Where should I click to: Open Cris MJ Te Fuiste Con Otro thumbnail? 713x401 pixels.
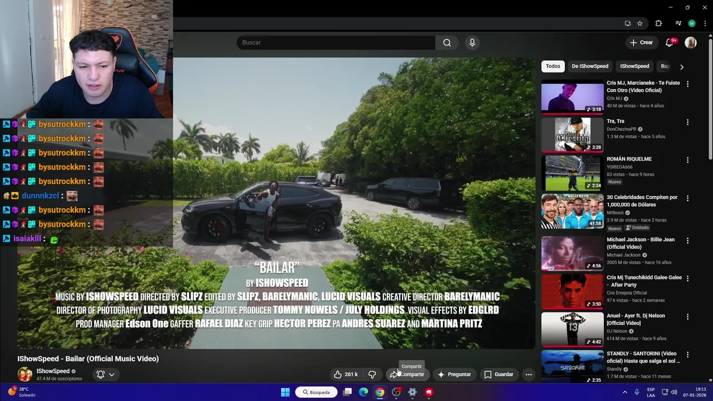pos(572,96)
